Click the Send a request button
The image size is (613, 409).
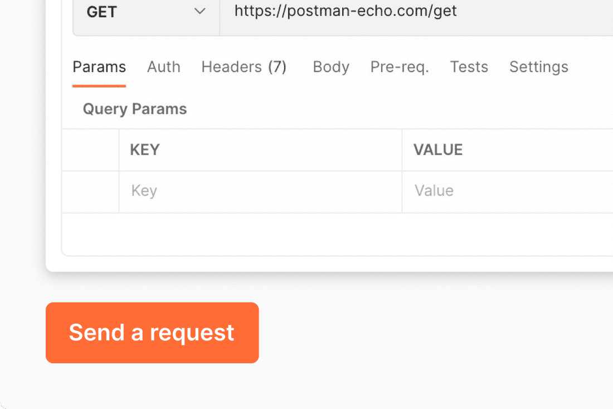152,333
